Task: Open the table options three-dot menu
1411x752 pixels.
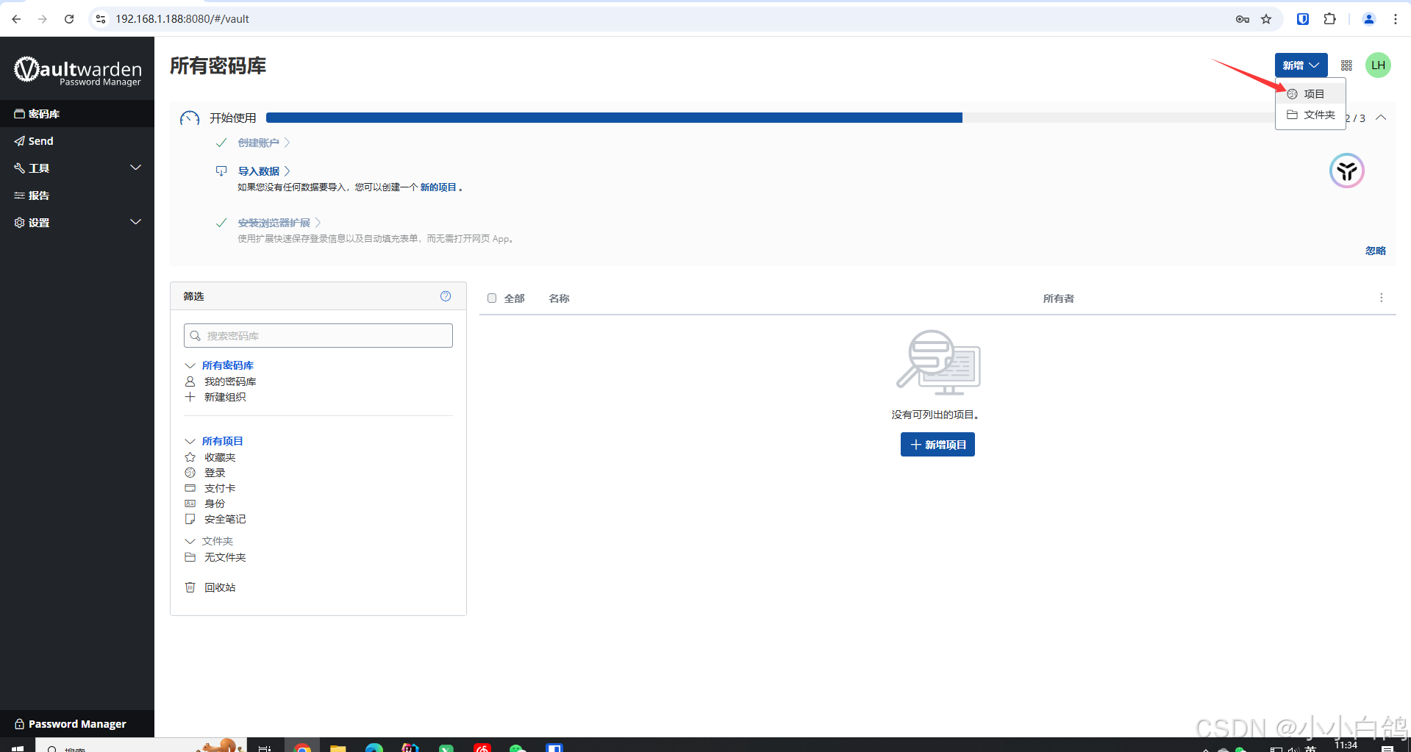Action: (x=1381, y=298)
